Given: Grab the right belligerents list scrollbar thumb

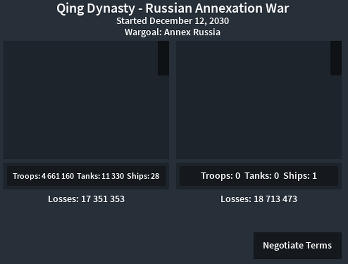Looking at the screenshot, I should pos(336,58).
